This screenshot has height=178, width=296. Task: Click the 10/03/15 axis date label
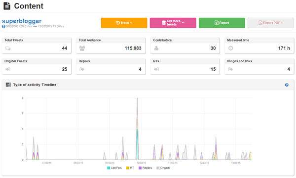point(141,163)
